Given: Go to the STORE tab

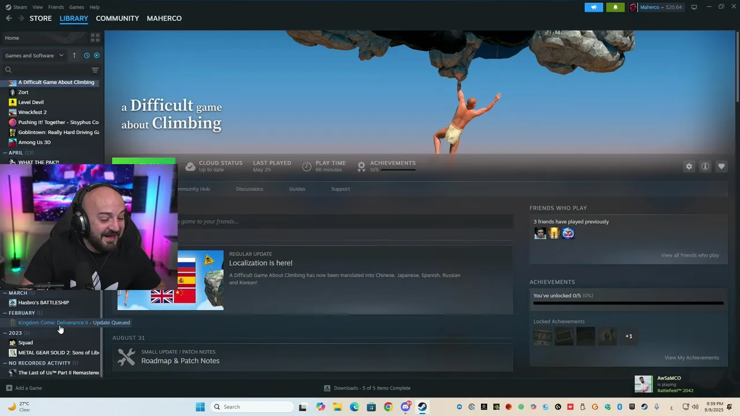Looking at the screenshot, I should (x=40, y=18).
